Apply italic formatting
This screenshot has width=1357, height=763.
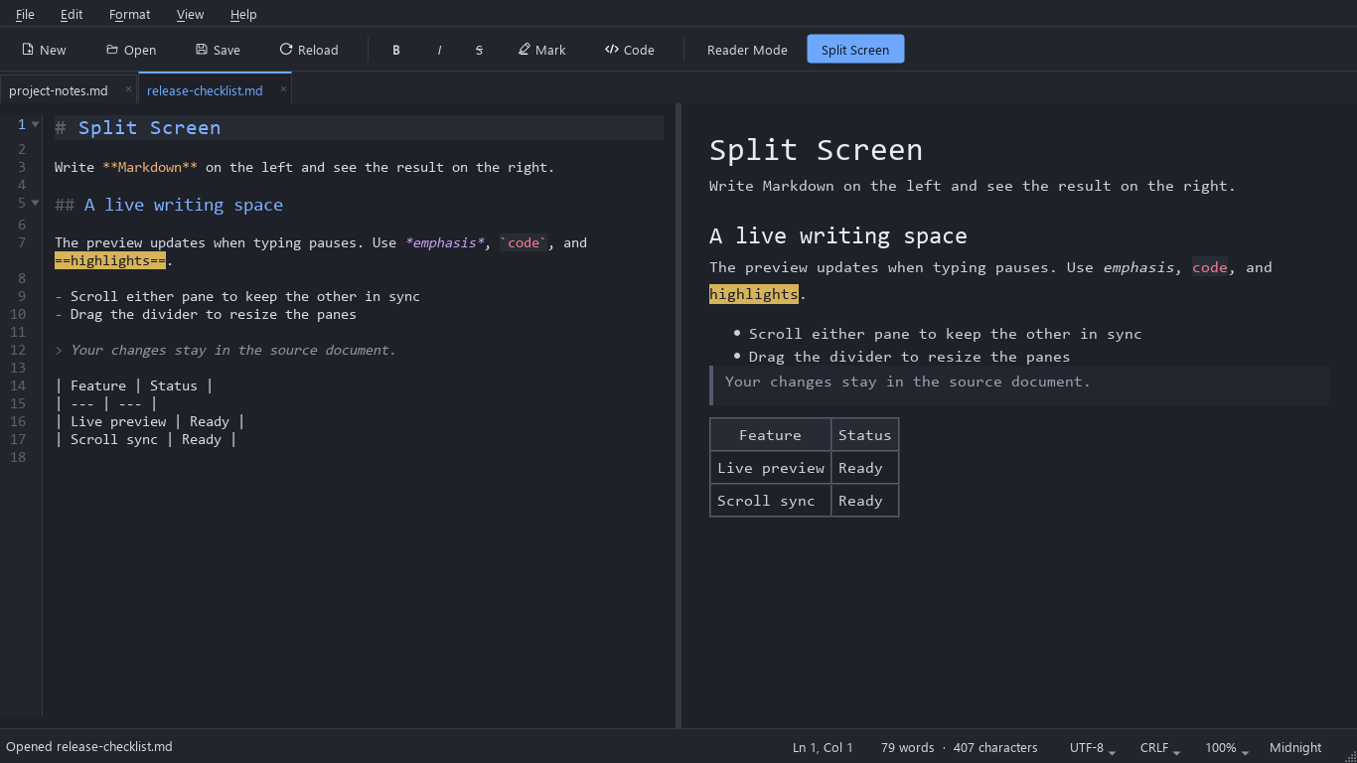click(x=439, y=50)
